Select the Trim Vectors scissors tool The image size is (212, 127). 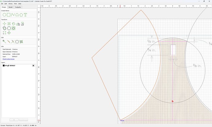point(13,42)
